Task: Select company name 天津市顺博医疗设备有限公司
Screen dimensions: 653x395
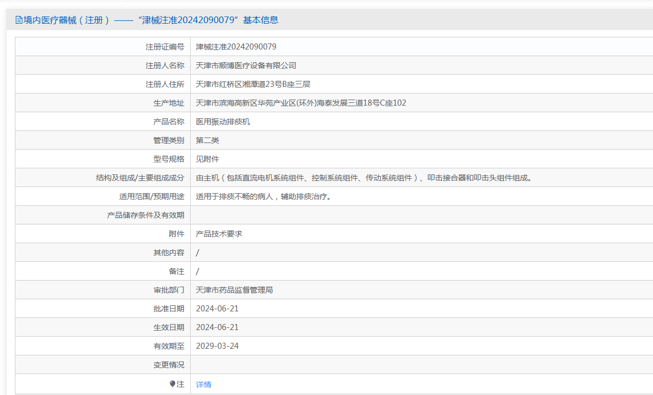Action: click(246, 65)
